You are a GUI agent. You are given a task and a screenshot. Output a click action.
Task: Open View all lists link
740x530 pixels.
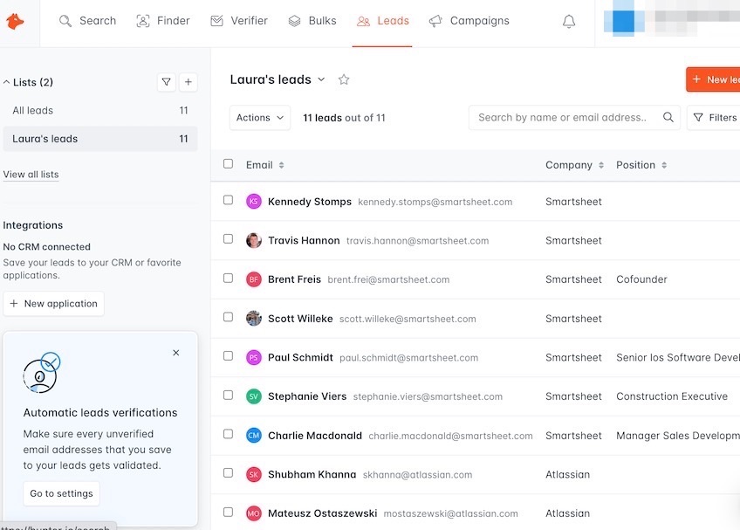pyautogui.click(x=31, y=175)
